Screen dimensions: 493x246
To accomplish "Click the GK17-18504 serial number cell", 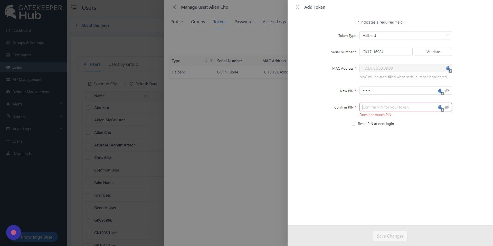I will click(x=227, y=72).
